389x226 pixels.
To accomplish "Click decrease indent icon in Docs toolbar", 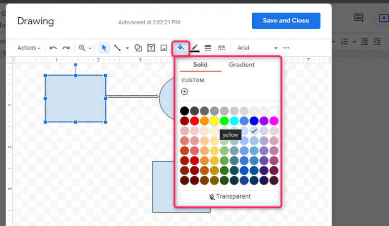I will [x=365, y=42].
